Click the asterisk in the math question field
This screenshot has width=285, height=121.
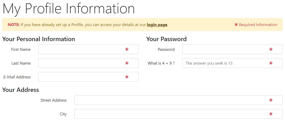tap(271, 63)
